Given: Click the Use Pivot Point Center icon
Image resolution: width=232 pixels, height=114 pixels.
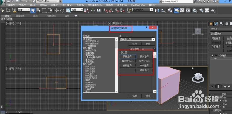Looking at the screenshot, I should tap(86, 10).
